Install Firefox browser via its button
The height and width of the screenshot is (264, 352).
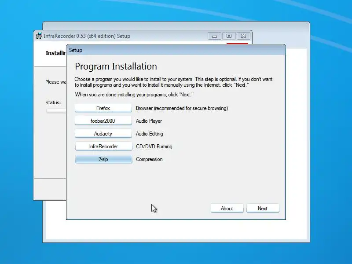pyautogui.click(x=103, y=108)
